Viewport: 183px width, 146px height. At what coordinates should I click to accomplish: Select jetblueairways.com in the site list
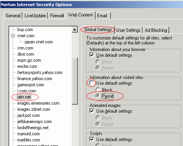35,121
